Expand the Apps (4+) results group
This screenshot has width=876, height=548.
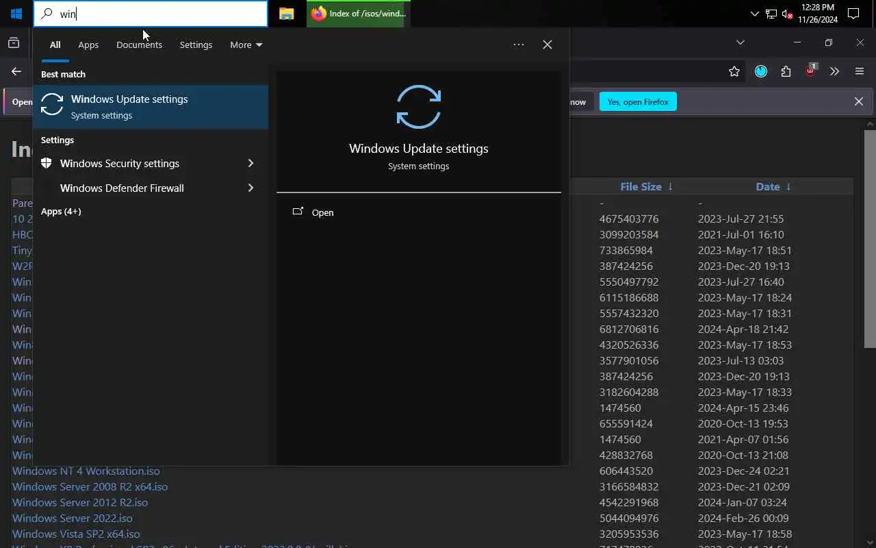[x=61, y=211]
